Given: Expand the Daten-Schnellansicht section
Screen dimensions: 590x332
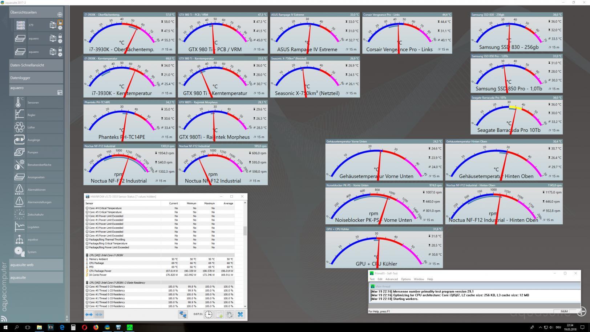Looking at the screenshot, I should (x=36, y=65).
